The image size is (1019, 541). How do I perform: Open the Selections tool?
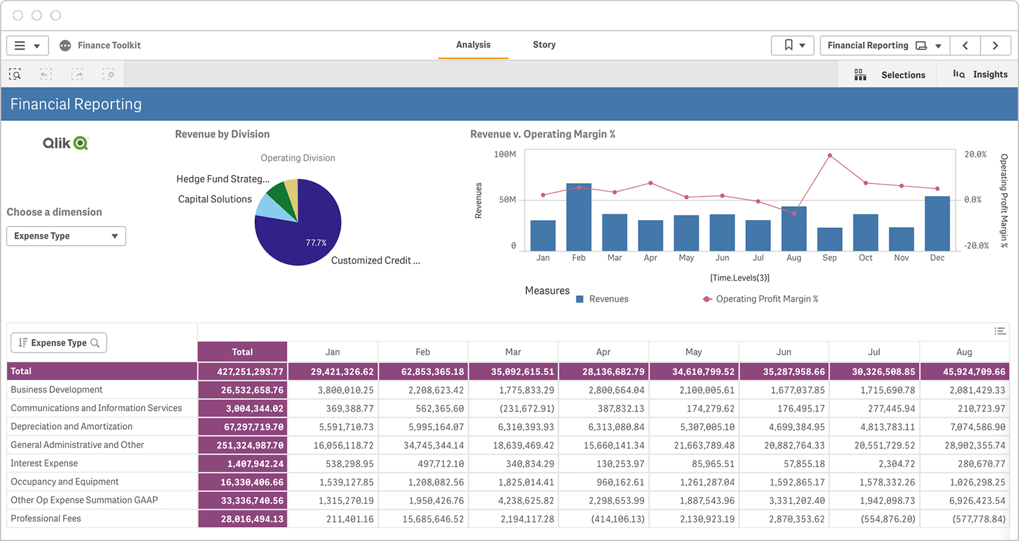point(890,75)
